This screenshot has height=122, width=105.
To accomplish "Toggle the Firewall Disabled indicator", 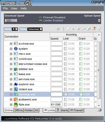I will tap(41, 17).
